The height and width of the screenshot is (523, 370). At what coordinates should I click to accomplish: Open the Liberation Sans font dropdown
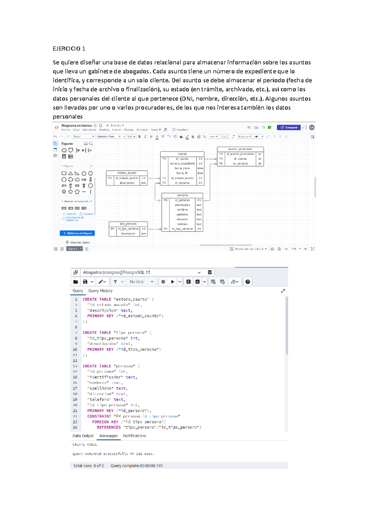pos(109,137)
